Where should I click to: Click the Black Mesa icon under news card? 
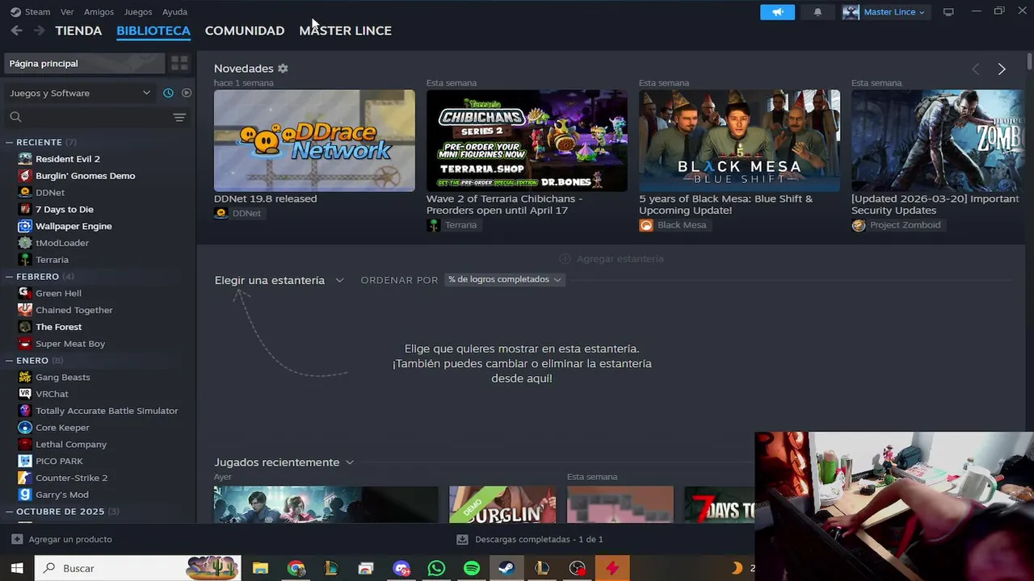pyautogui.click(x=645, y=225)
